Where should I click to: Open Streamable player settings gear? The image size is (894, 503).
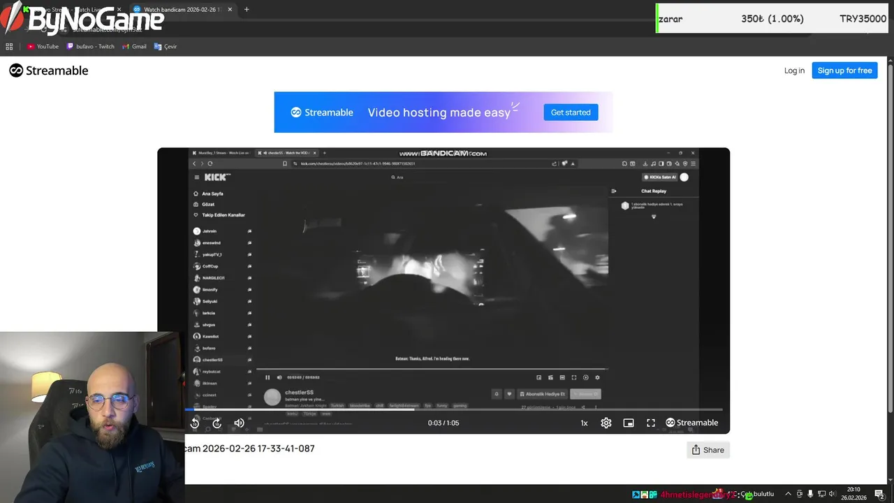tap(606, 423)
